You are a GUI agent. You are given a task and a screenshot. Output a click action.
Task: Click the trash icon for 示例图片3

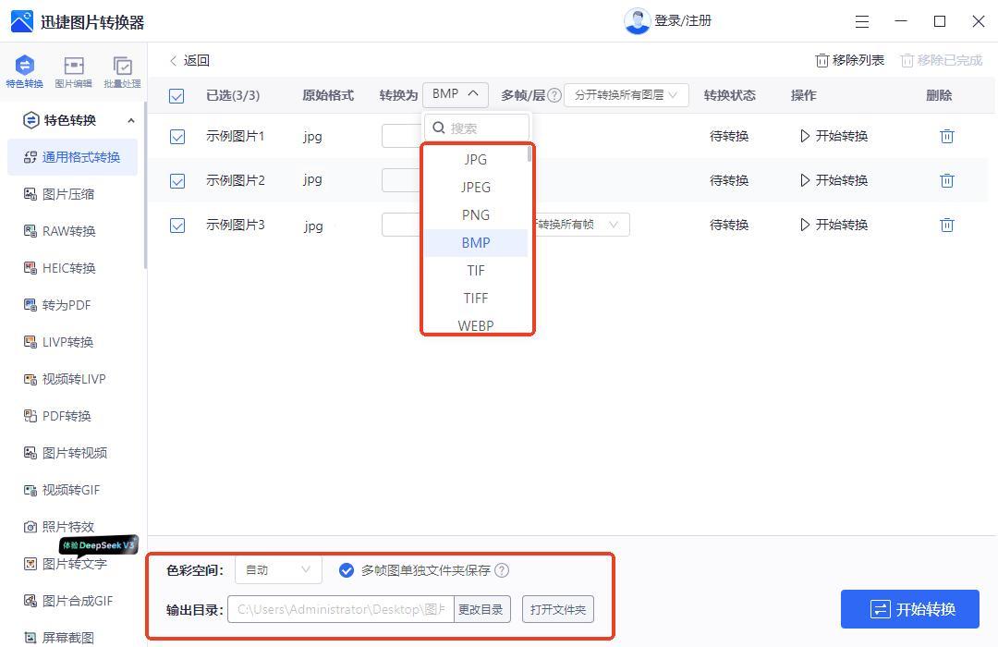[x=946, y=226]
